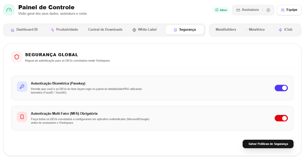Open the Central de Downloads tab
This screenshot has width=307, height=158.
105,30
